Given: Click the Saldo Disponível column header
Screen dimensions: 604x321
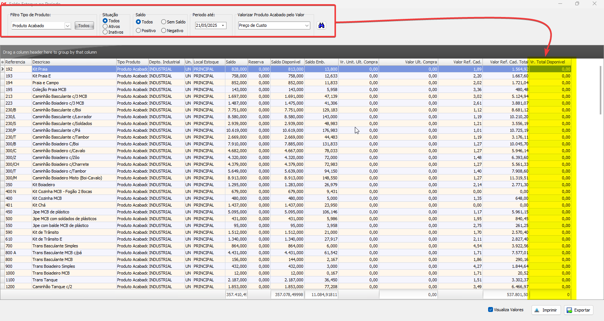Looking at the screenshot, I should pos(287,62).
